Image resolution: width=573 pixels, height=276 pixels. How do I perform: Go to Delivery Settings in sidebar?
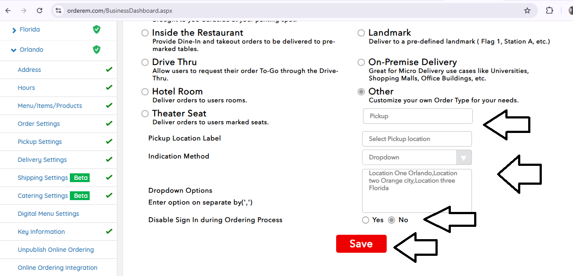(x=42, y=160)
